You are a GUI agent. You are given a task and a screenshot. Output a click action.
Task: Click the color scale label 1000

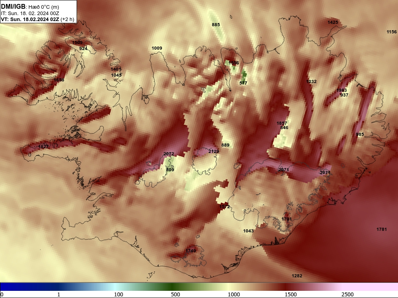(x=234, y=294)
